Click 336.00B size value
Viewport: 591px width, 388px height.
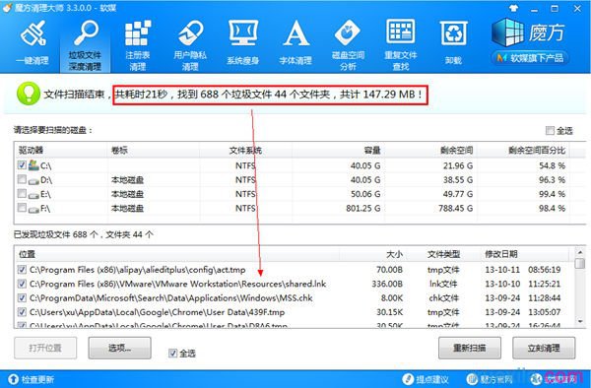pyautogui.click(x=387, y=284)
